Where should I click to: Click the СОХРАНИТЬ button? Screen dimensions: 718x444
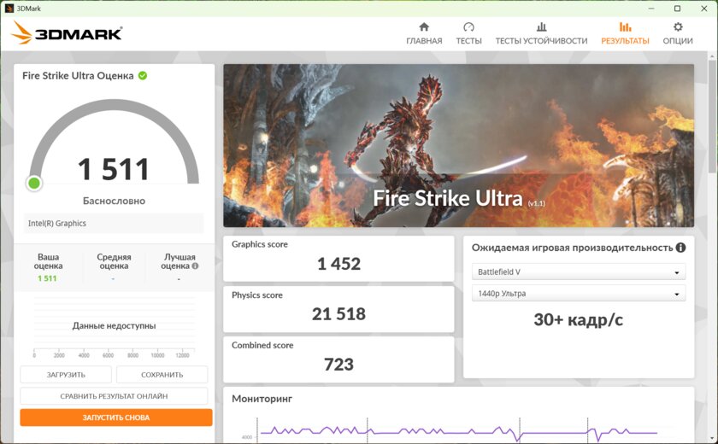pyautogui.click(x=162, y=375)
